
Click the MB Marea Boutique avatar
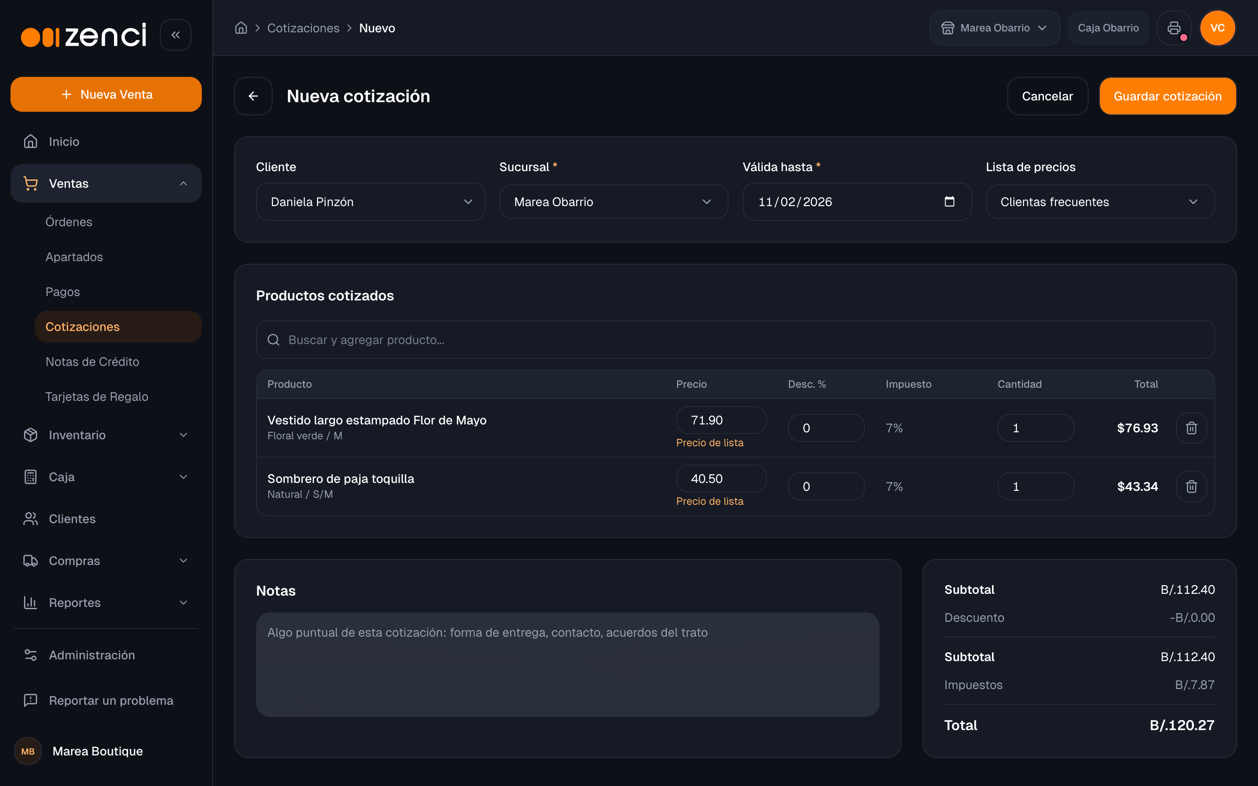[28, 751]
